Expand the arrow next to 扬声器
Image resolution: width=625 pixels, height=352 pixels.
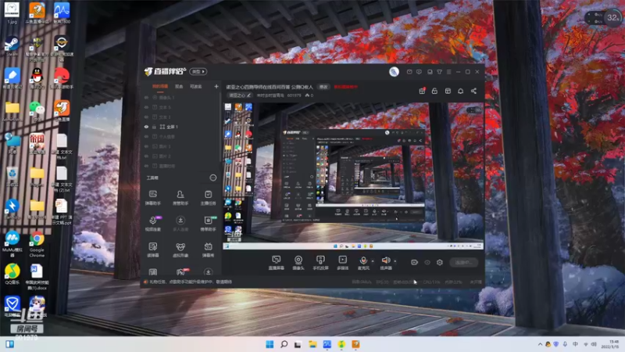pyautogui.click(x=395, y=261)
